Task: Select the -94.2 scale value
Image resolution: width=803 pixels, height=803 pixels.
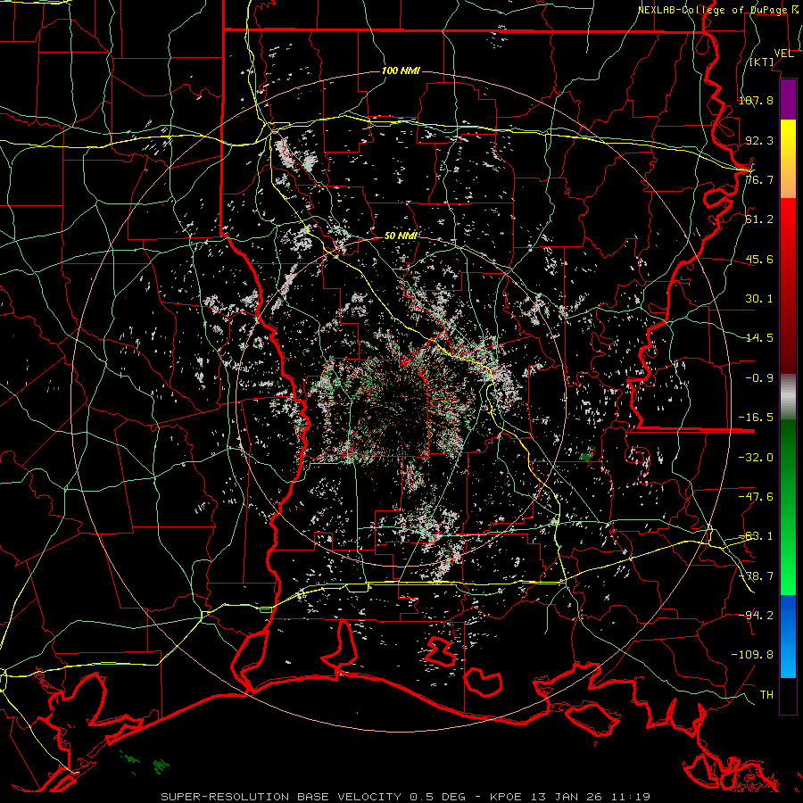Action: (x=756, y=615)
